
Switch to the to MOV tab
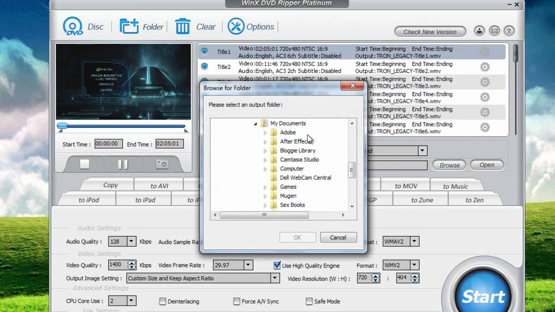tap(406, 185)
